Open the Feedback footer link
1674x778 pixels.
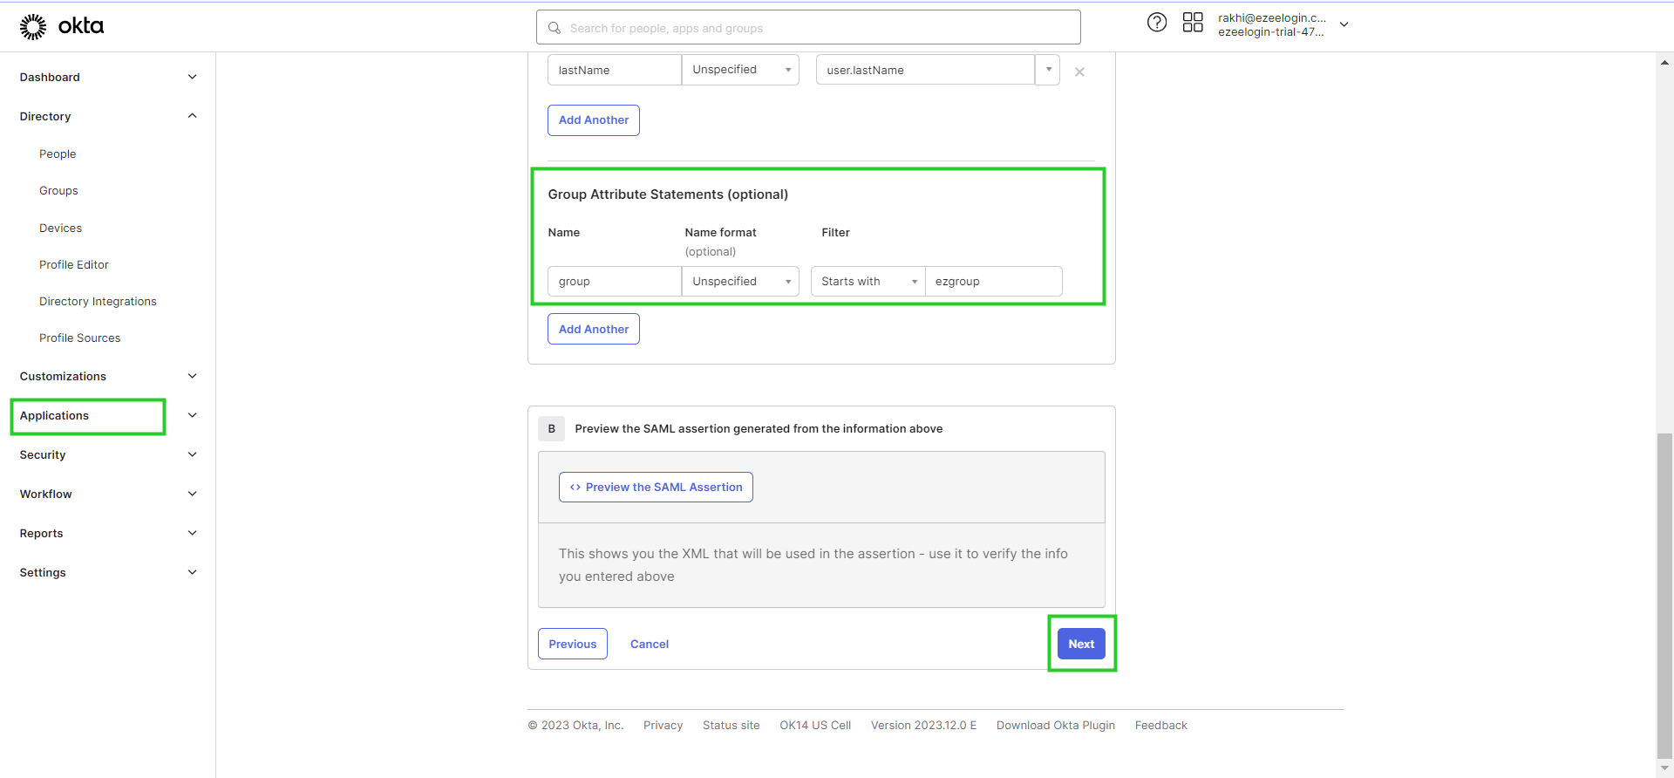(x=1160, y=725)
